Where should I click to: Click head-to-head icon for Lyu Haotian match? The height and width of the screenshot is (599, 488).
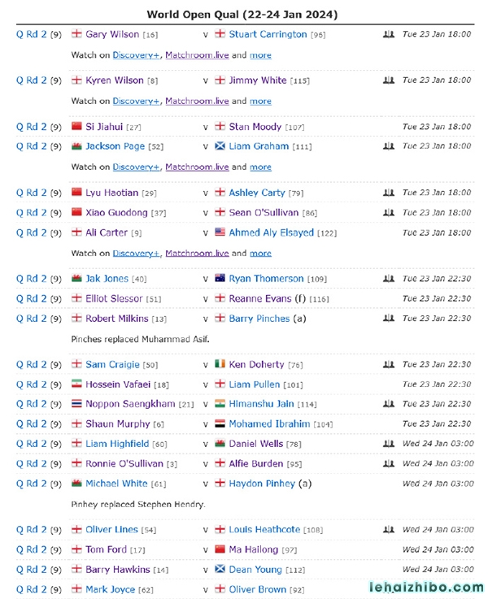(x=389, y=193)
